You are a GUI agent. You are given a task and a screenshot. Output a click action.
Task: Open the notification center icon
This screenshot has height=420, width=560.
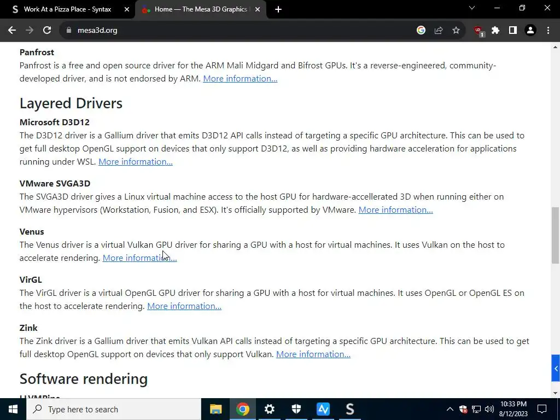(x=542, y=409)
